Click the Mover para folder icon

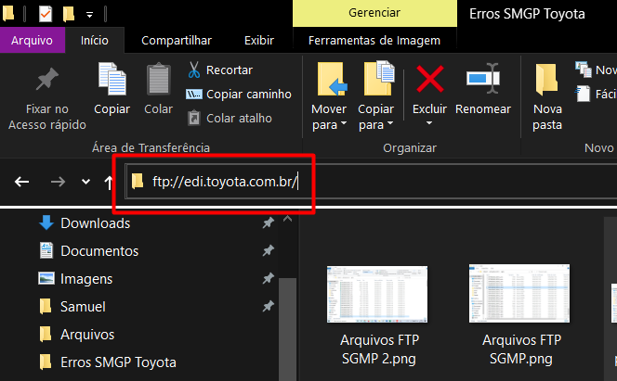pos(332,79)
